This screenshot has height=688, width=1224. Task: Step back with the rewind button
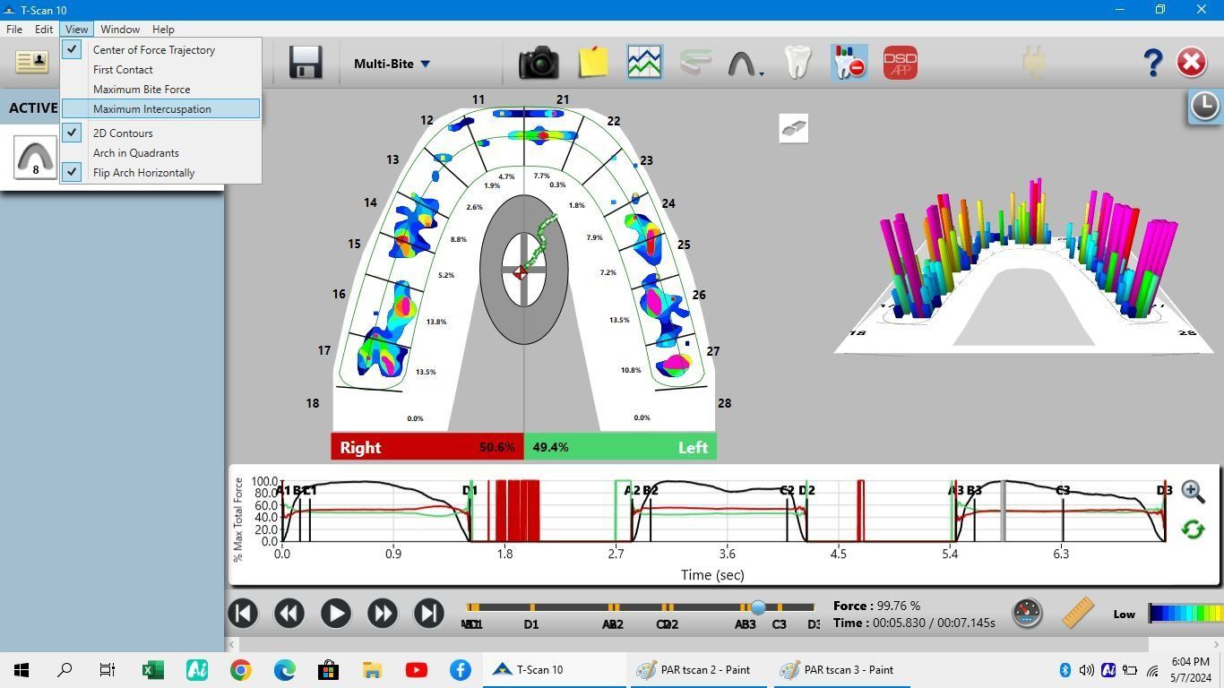[289, 613]
